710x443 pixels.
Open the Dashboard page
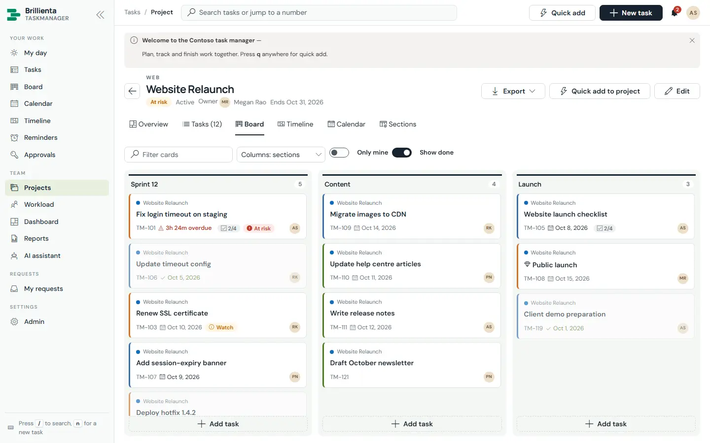click(x=57, y=221)
